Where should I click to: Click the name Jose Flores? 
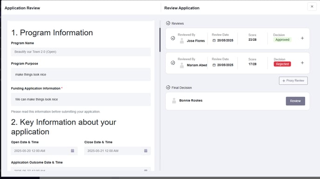click(196, 41)
